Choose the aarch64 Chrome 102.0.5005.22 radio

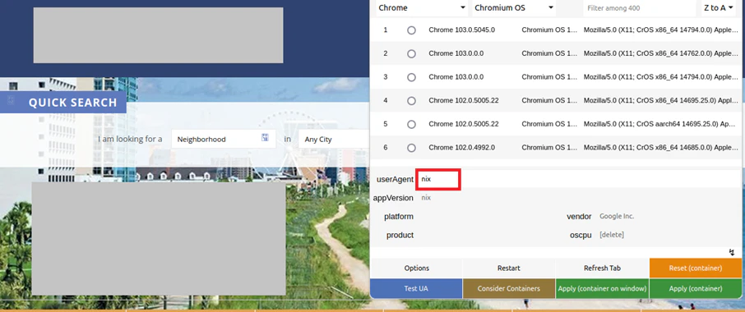[411, 124]
